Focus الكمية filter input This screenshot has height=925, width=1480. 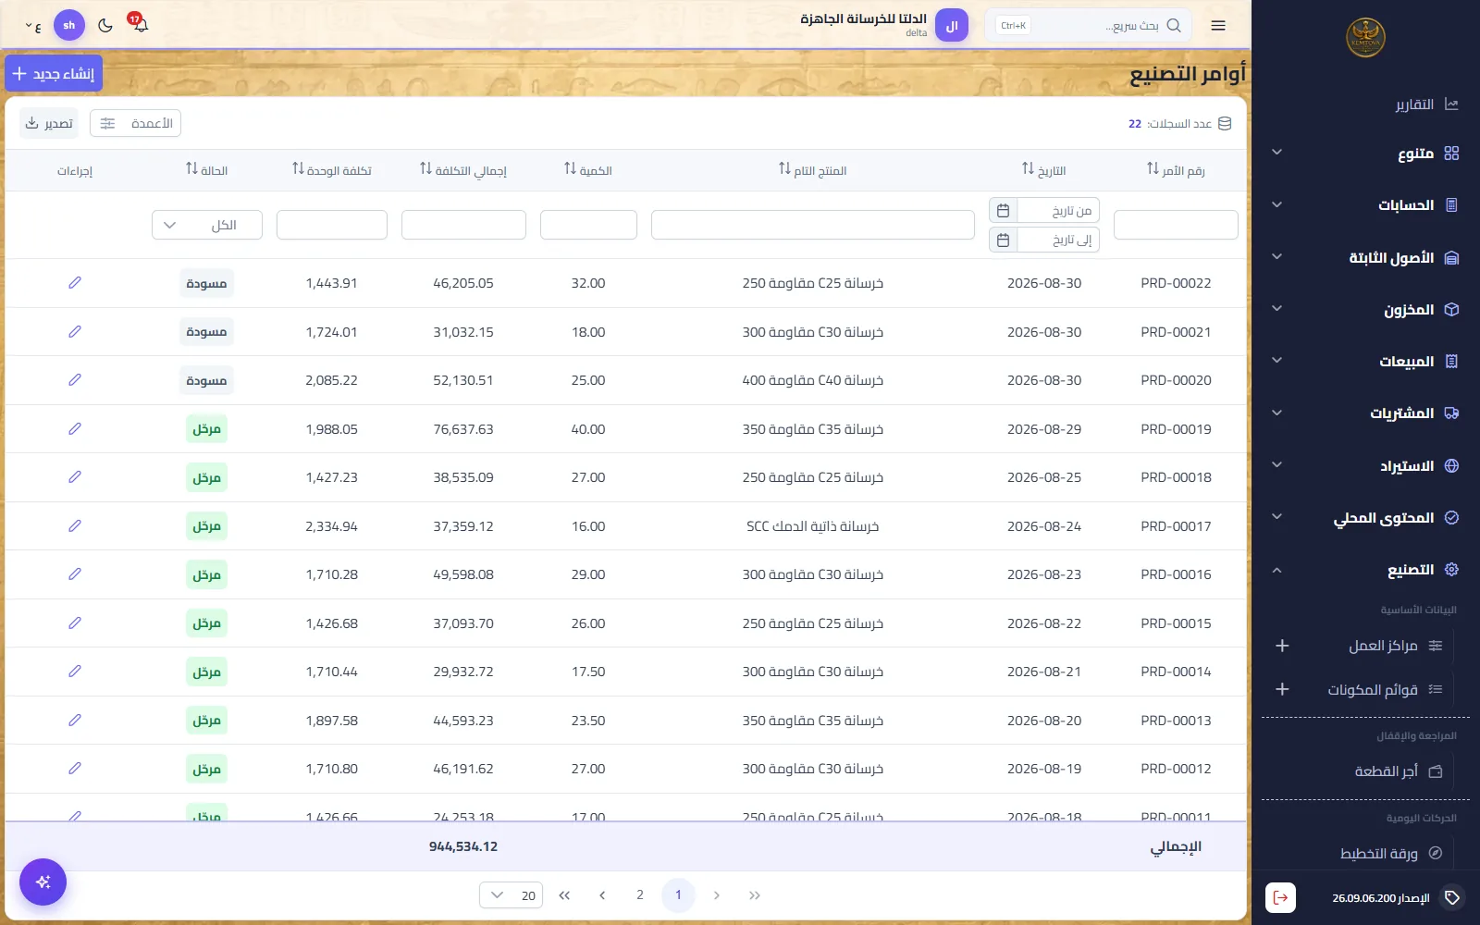coord(588,225)
